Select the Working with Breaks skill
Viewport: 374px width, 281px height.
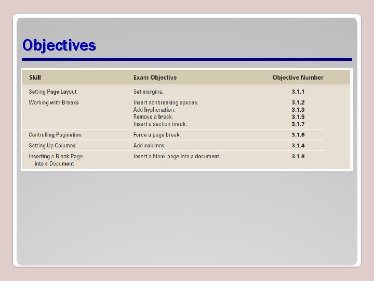pyautogui.click(x=54, y=103)
